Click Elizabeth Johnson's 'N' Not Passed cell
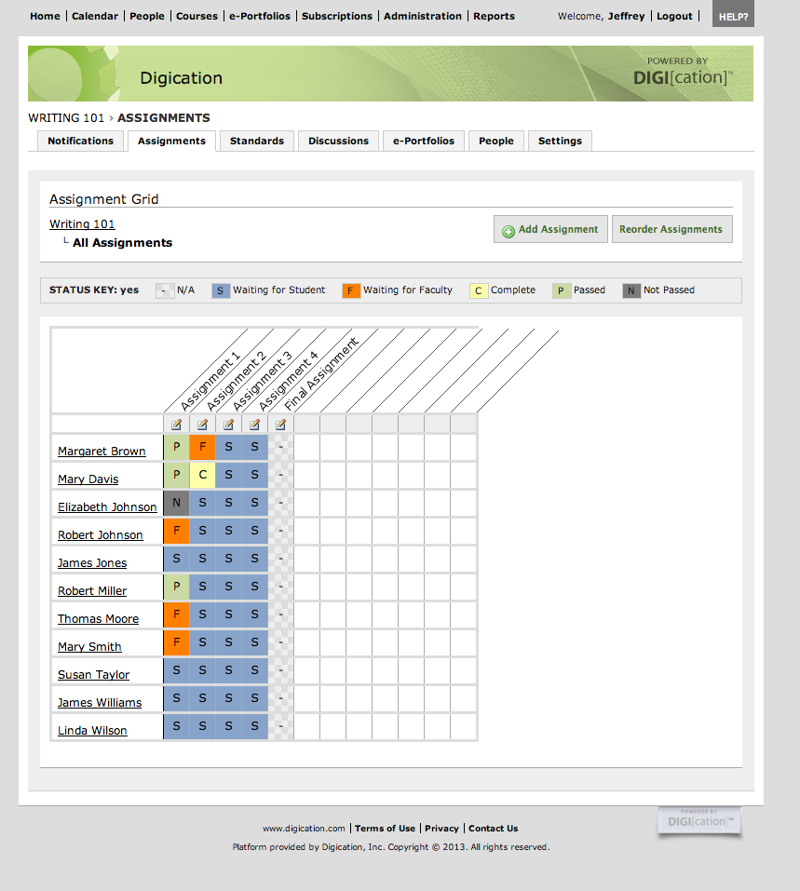 click(176, 503)
